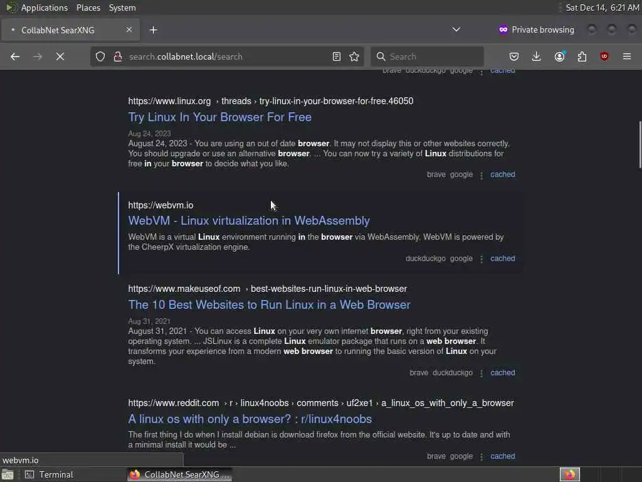Open the Places menu

pyautogui.click(x=88, y=8)
